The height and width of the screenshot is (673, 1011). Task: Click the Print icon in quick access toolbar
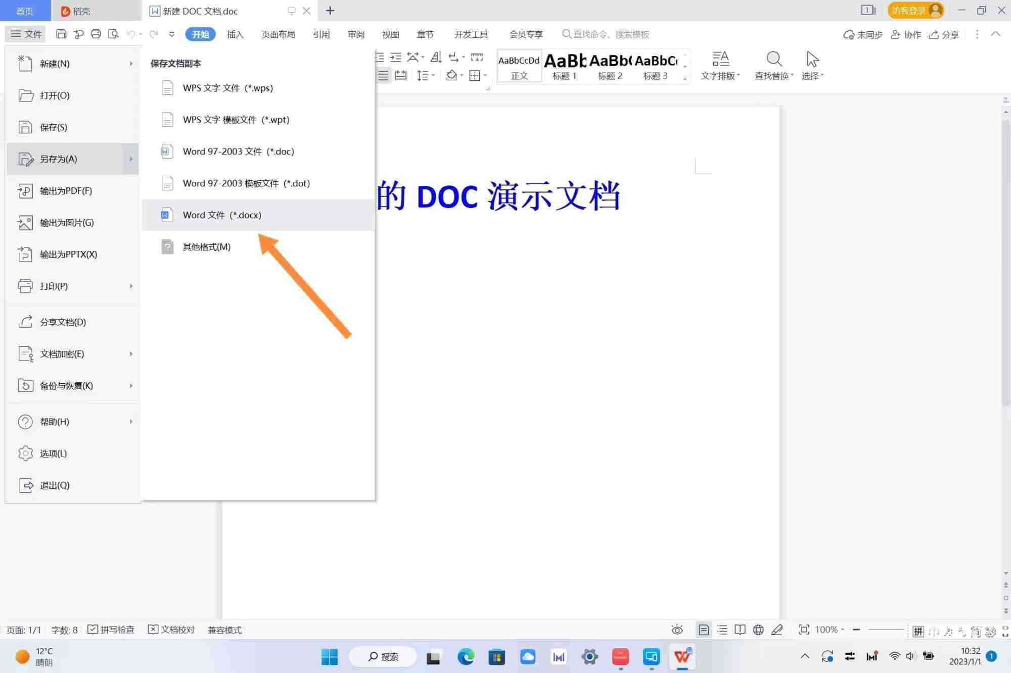click(x=96, y=34)
